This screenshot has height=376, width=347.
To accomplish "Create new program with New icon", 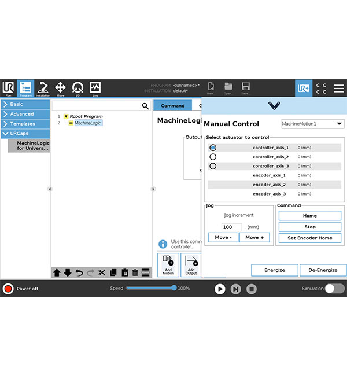I will [x=211, y=89].
